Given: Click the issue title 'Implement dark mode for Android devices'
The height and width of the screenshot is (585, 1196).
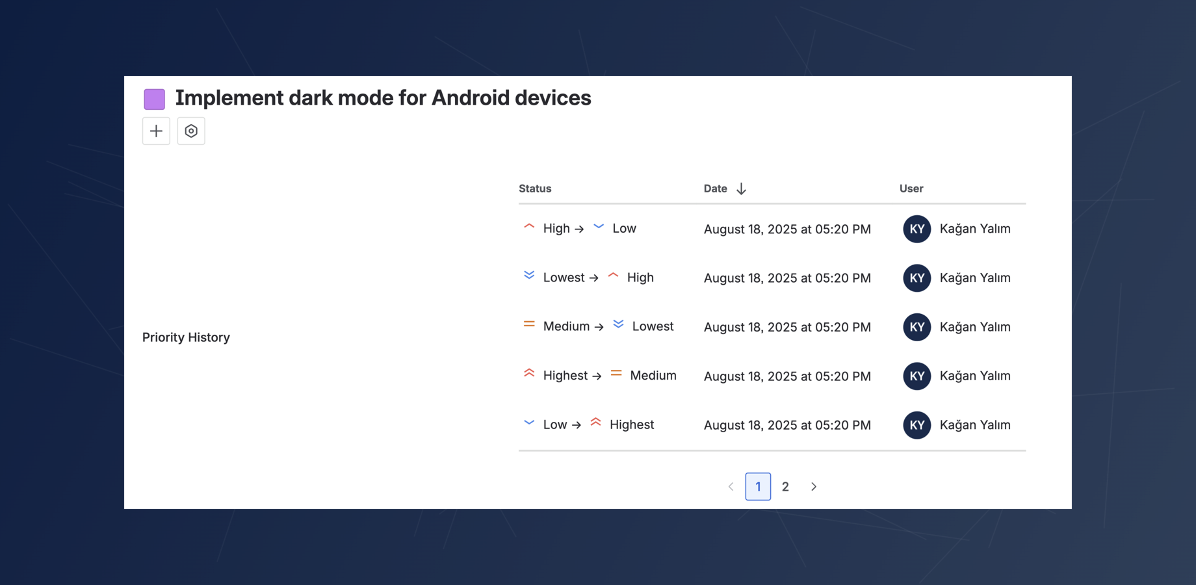Looking at the screenshot, I should [383, 98].
